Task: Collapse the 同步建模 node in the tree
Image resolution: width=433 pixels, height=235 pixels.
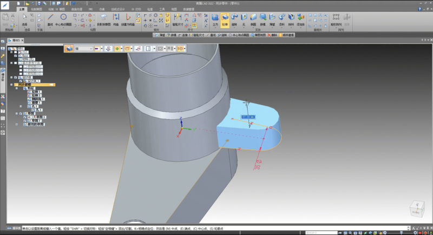Action: [x=11, y=85]
